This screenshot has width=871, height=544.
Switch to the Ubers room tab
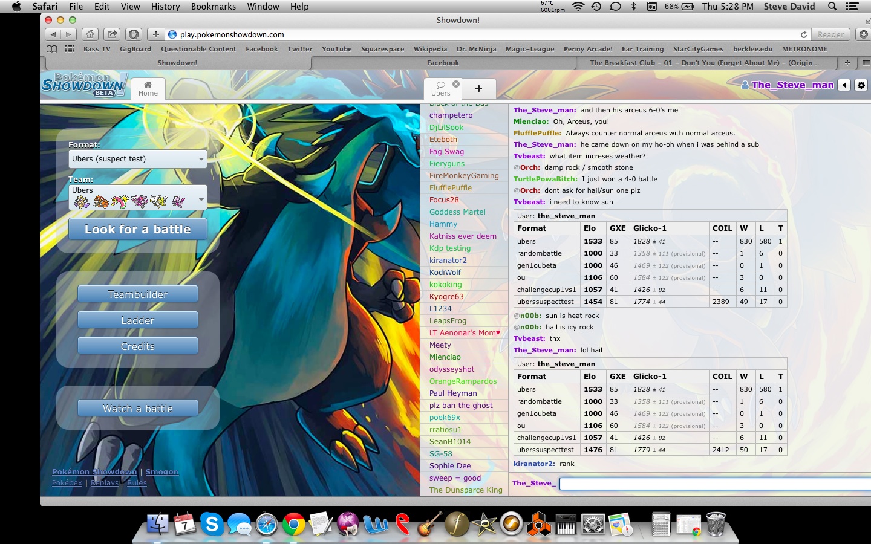point(441,88)
